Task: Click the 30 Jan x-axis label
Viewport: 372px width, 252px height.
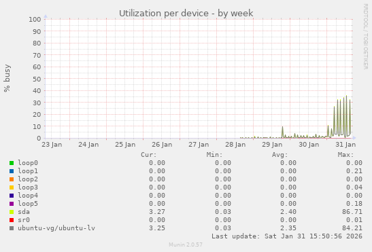Action: (309, 145)
